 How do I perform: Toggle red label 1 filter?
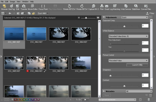coord(15,100)
